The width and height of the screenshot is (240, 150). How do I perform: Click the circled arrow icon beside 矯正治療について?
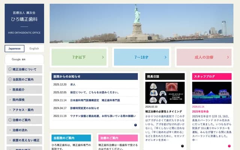tap(9, 69)
